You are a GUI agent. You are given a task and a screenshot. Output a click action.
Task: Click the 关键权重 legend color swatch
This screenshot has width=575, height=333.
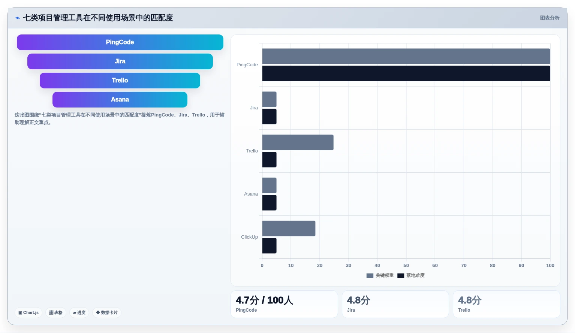(370, 276)
